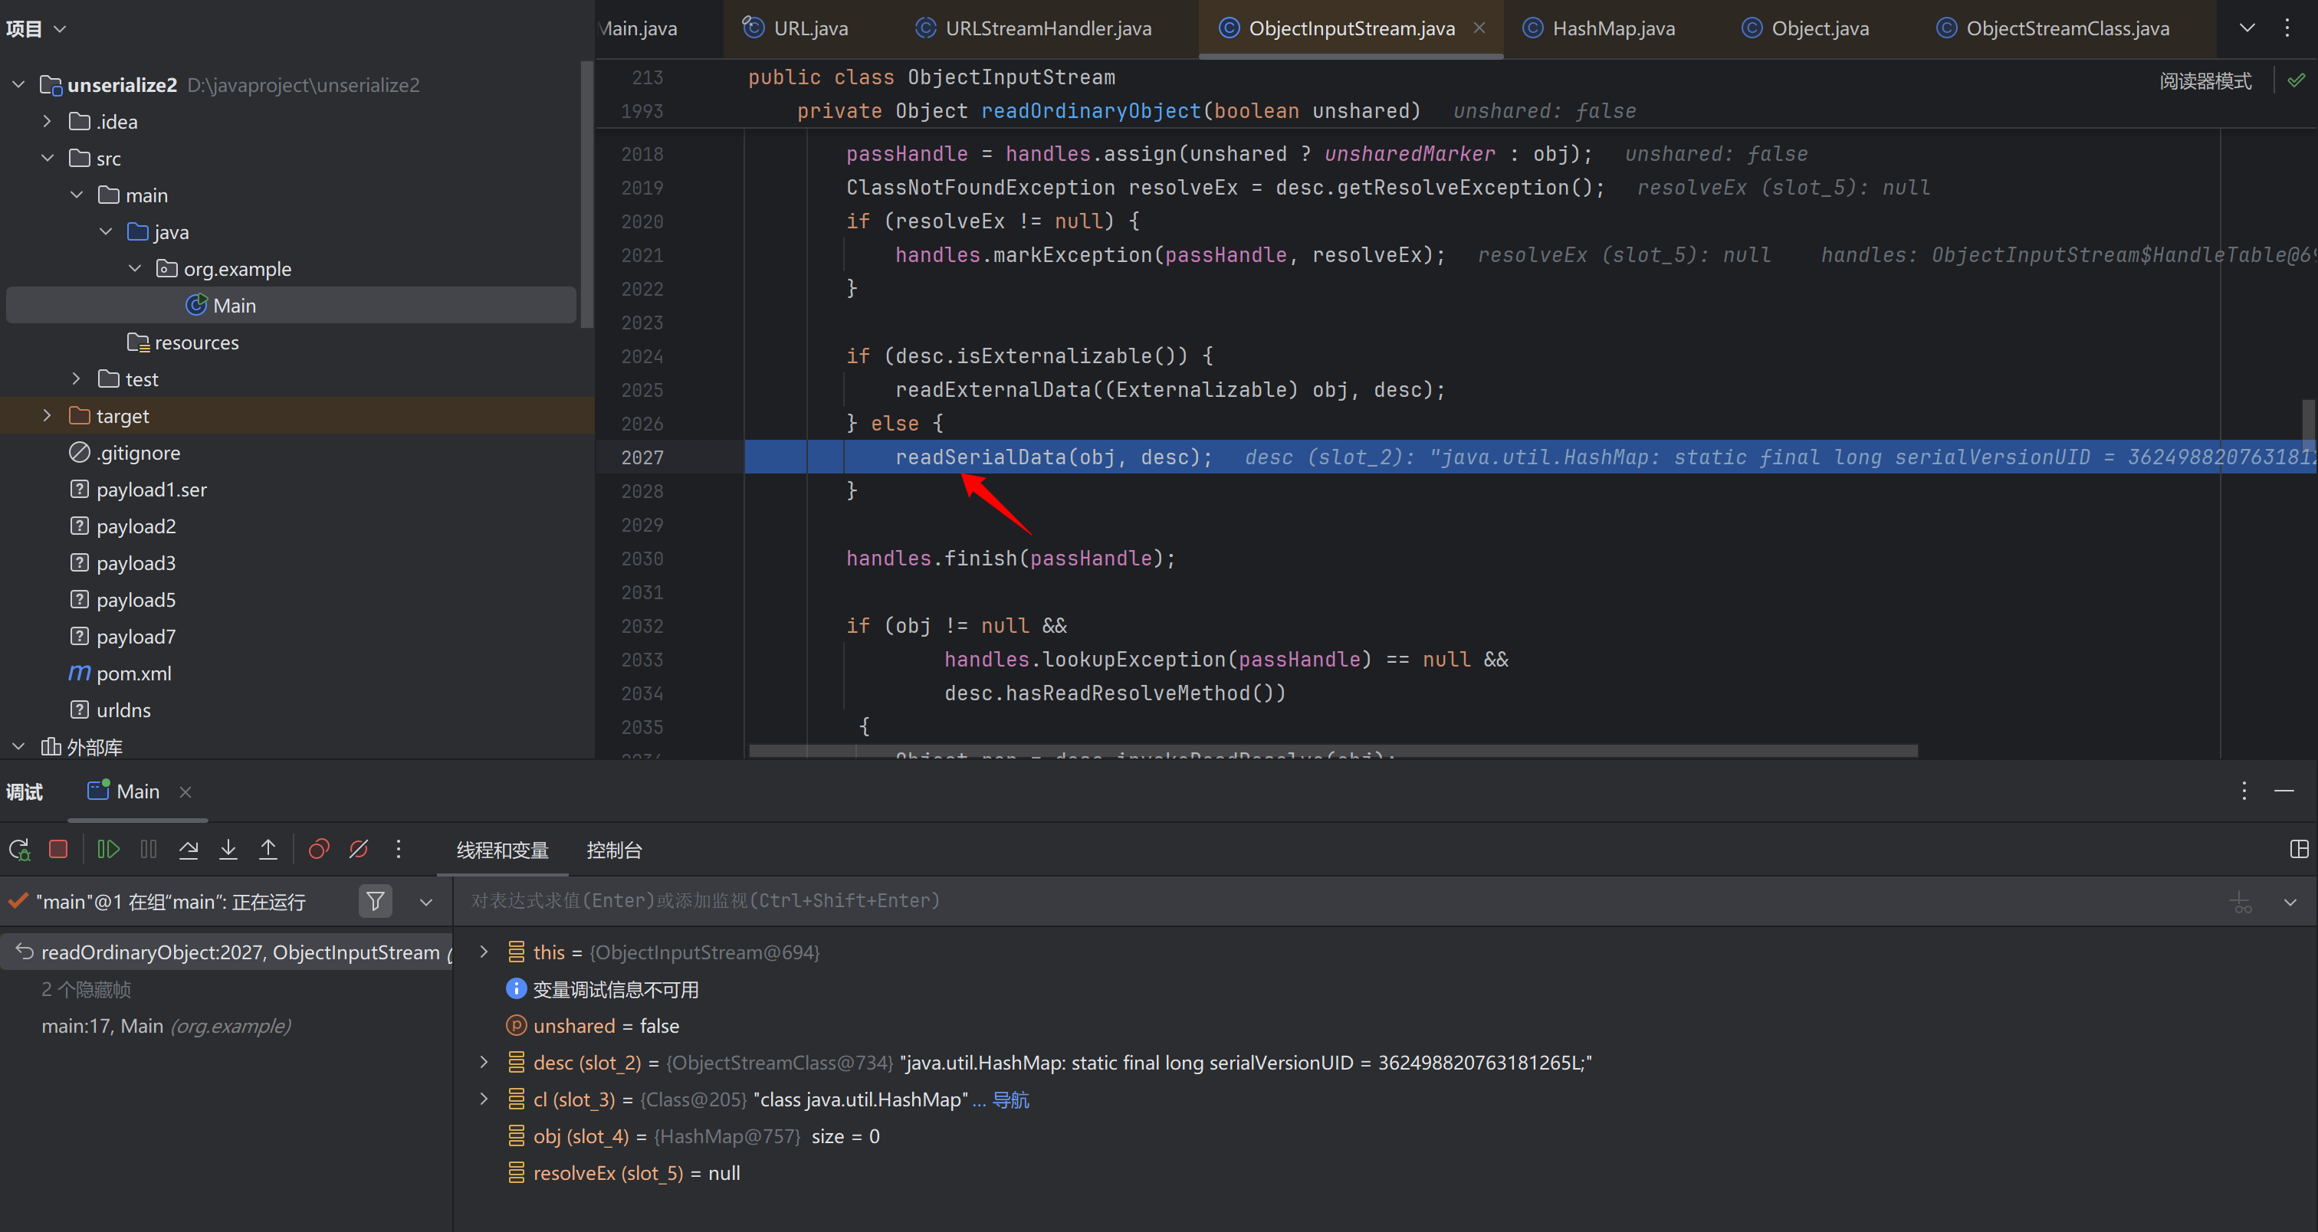The width and height of the screenshot is (2318, 1232).
Task: Stop the debug session
Action: pos(58,849)
